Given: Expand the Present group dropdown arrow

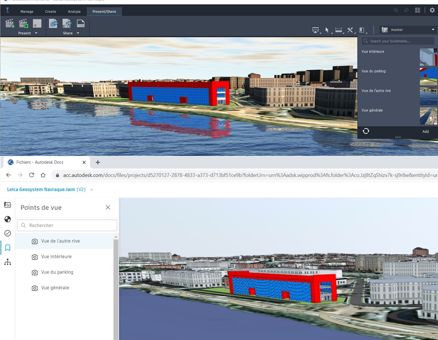Looking at the screenshot, I should [x=36, y=33].
